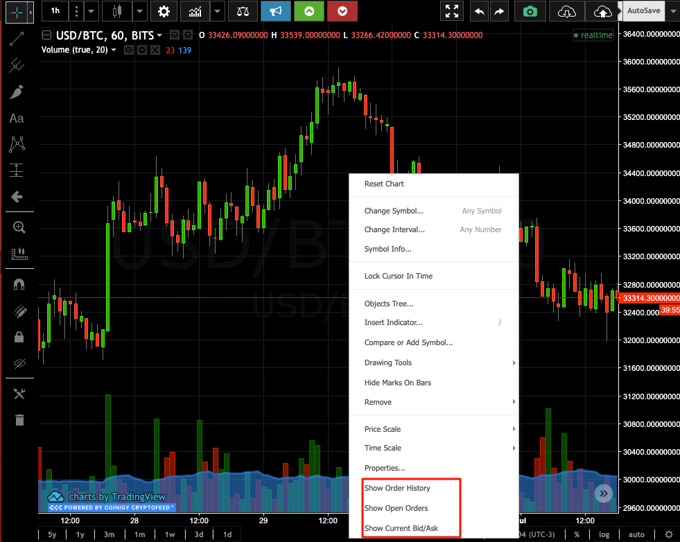Load chart layout with cloud download icon
This screenshot has width=680, height=542.
pos(566,11)
